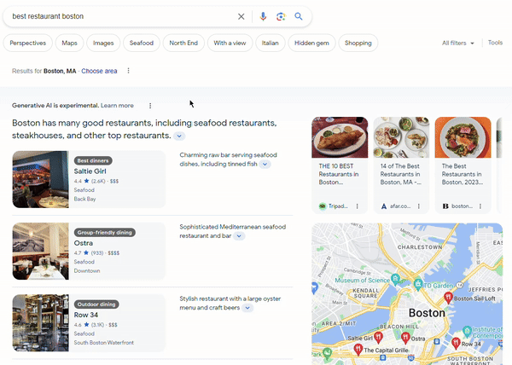Click the Outdoor dining badge
This screenshot has width=512, height=365.
pyautogui.click(x=96, y=304)
